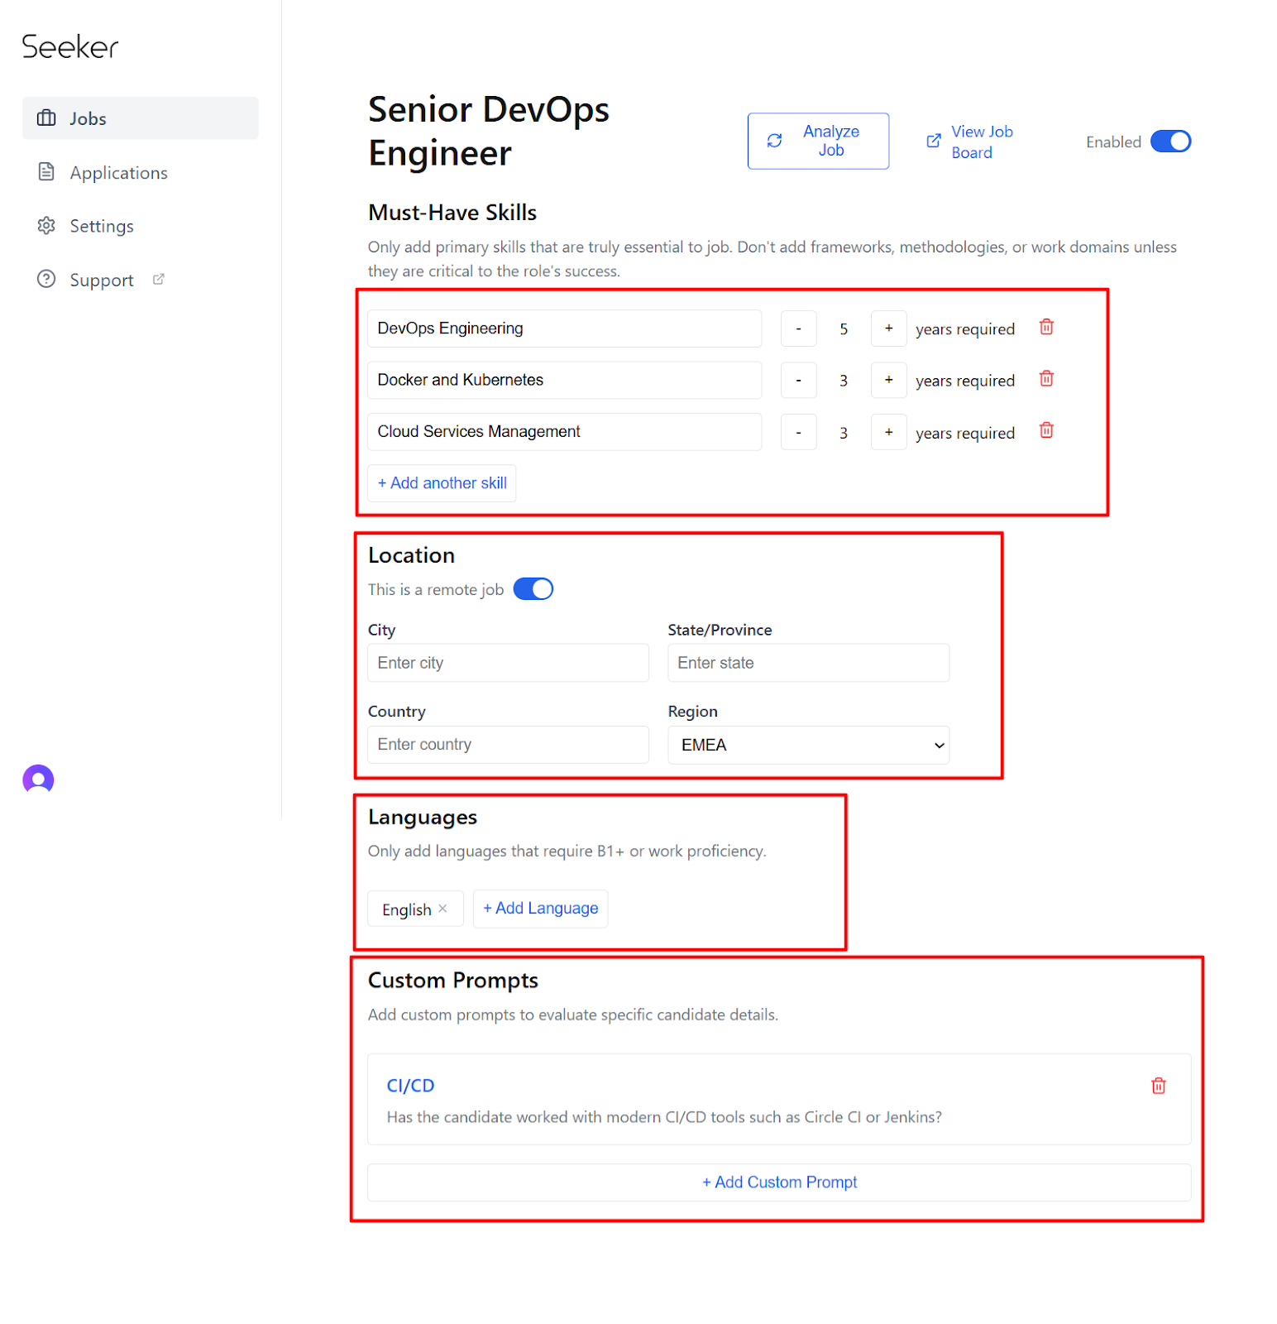Open the Region dropdown showing EMEA

point(808,745)
